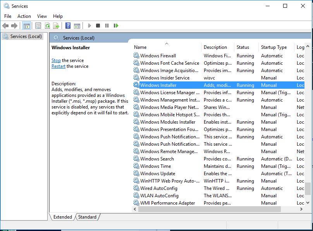The height and width of the screenshot is (231, 313).
Task: Open the Action menu
Action: [24, 16]
